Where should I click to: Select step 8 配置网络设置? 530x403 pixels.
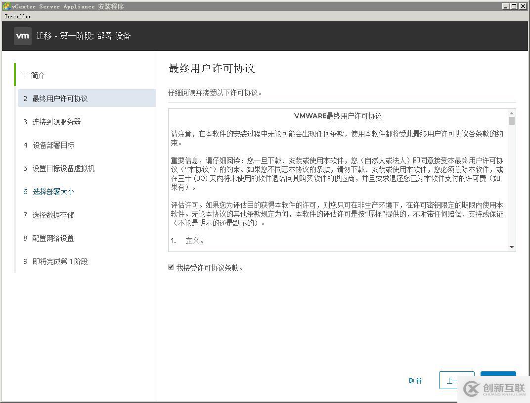coord(48,238)
